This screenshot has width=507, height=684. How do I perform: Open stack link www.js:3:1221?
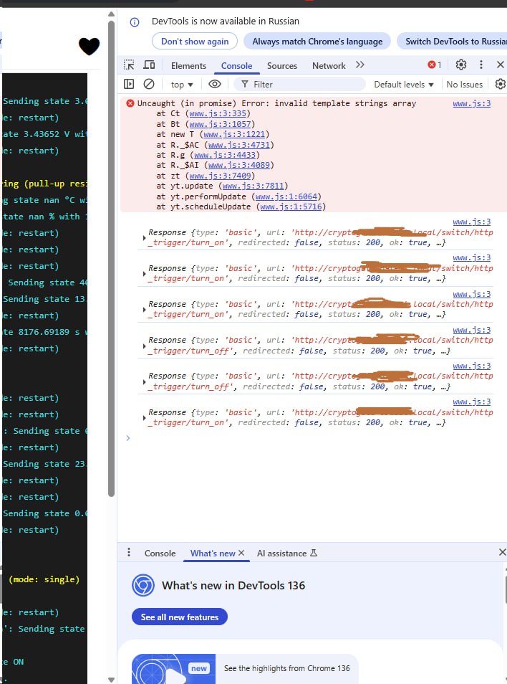click(x=234, y=134)
